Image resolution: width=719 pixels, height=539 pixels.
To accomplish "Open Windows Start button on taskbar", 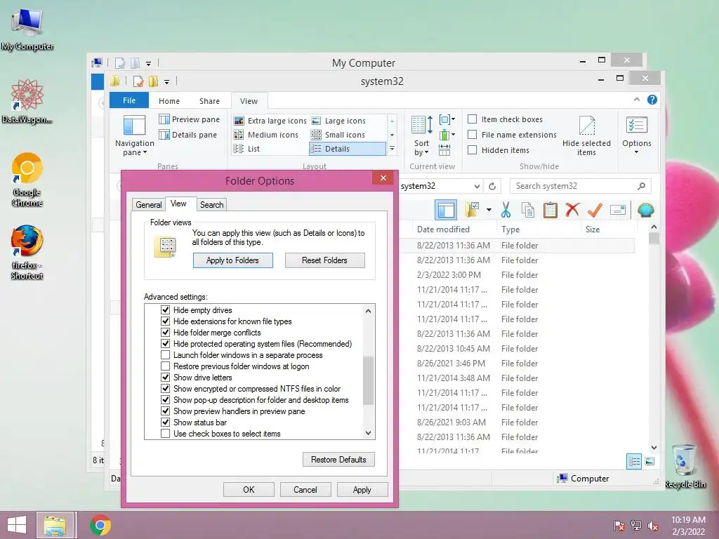I will point(17,525).
